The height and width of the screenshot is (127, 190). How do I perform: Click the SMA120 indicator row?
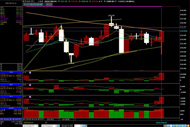(11, 15)
